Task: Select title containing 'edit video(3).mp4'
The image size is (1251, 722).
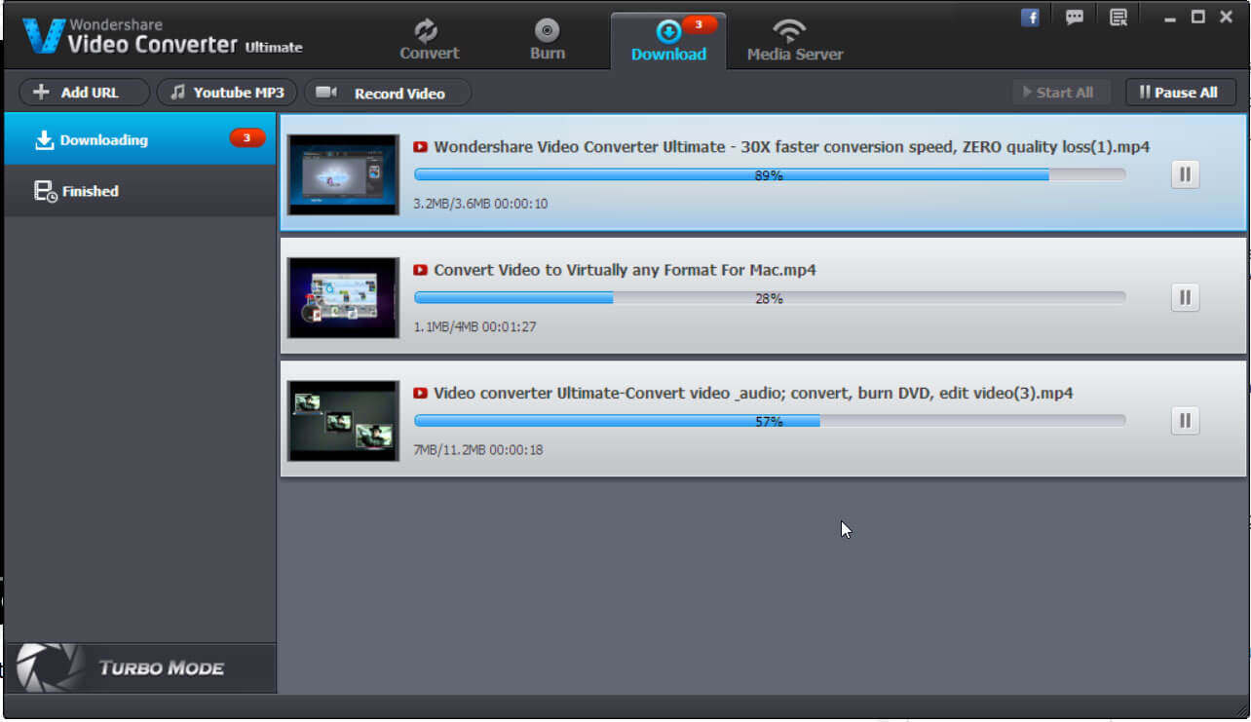Action: click(x=753, y=394)
